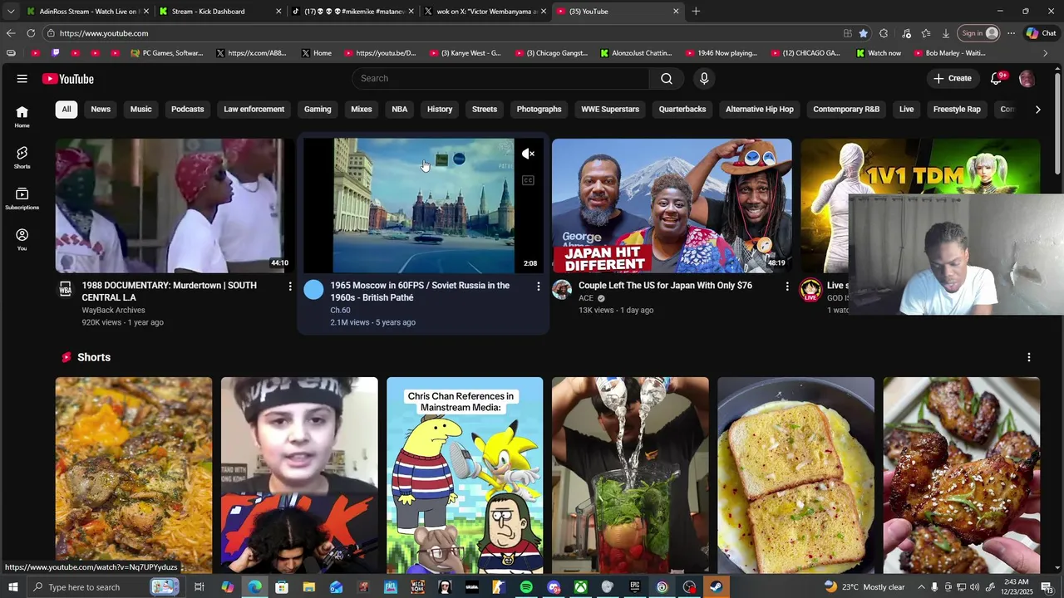Open options for Couple Left The US video
1064x598 pixels.
click(x=787, y=286)
